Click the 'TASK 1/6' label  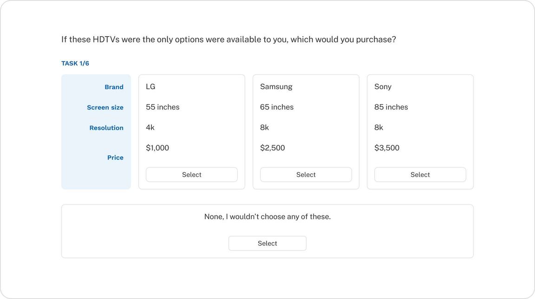(75, 64)
